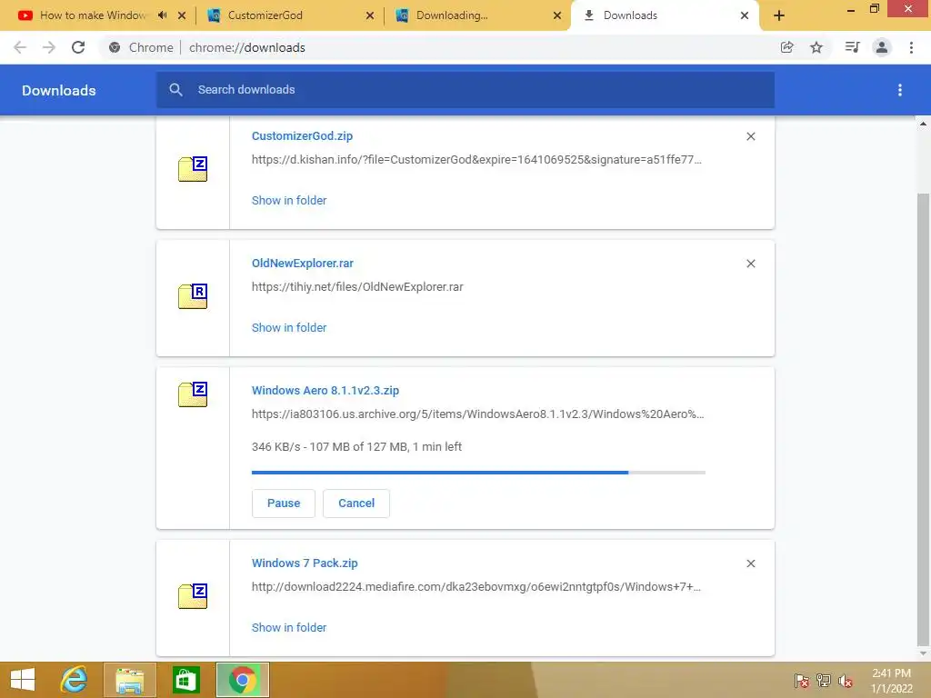Click the Chrome site info icon
Viewport: 931px width, 698px height.
[x=115, y=47]
